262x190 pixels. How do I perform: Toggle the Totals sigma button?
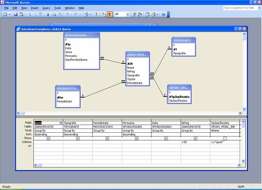coord(110,14)
